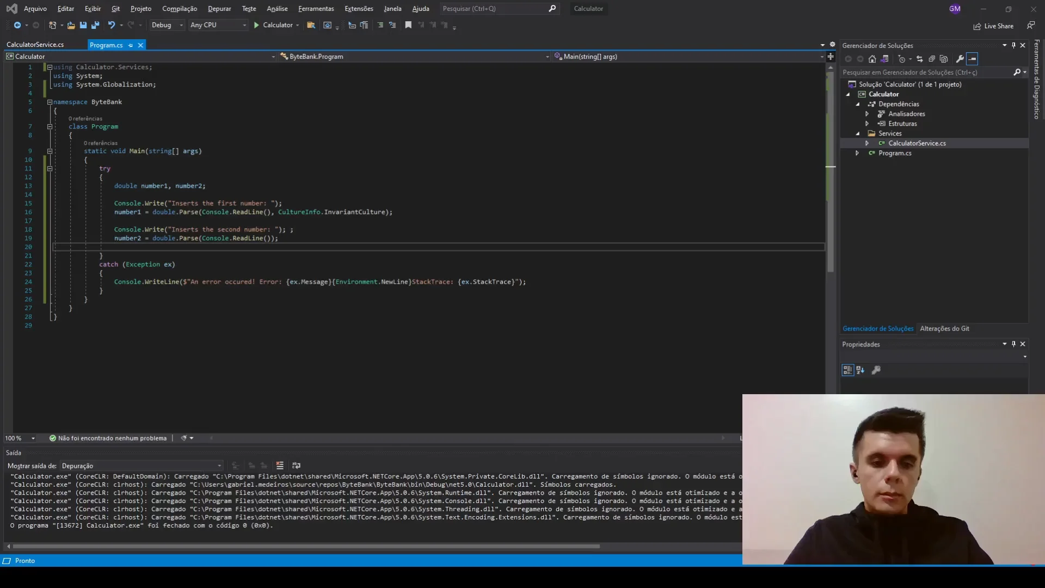Click the Solution Explorer home icon
1045x588 pixels.
tap(872, 59)
